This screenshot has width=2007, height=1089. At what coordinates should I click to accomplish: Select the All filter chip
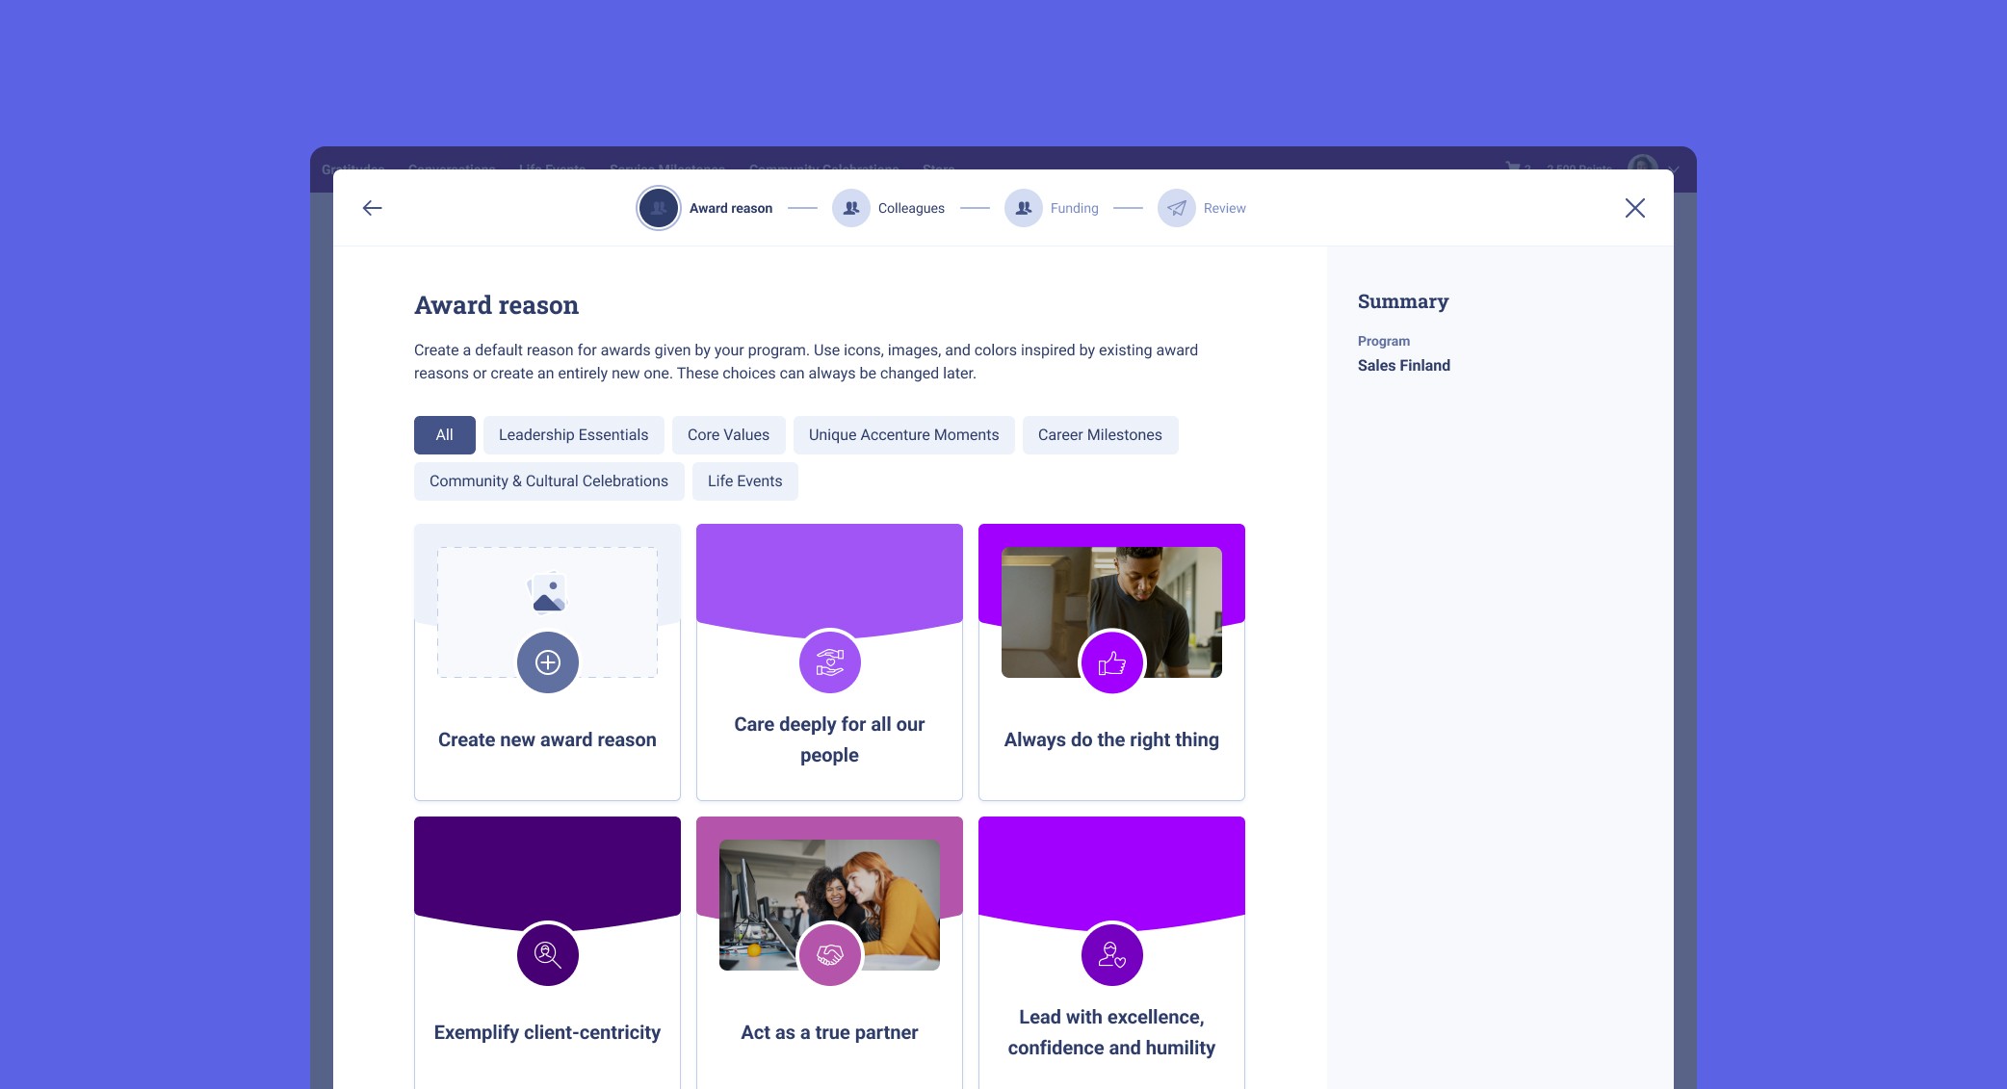(444, 435)
